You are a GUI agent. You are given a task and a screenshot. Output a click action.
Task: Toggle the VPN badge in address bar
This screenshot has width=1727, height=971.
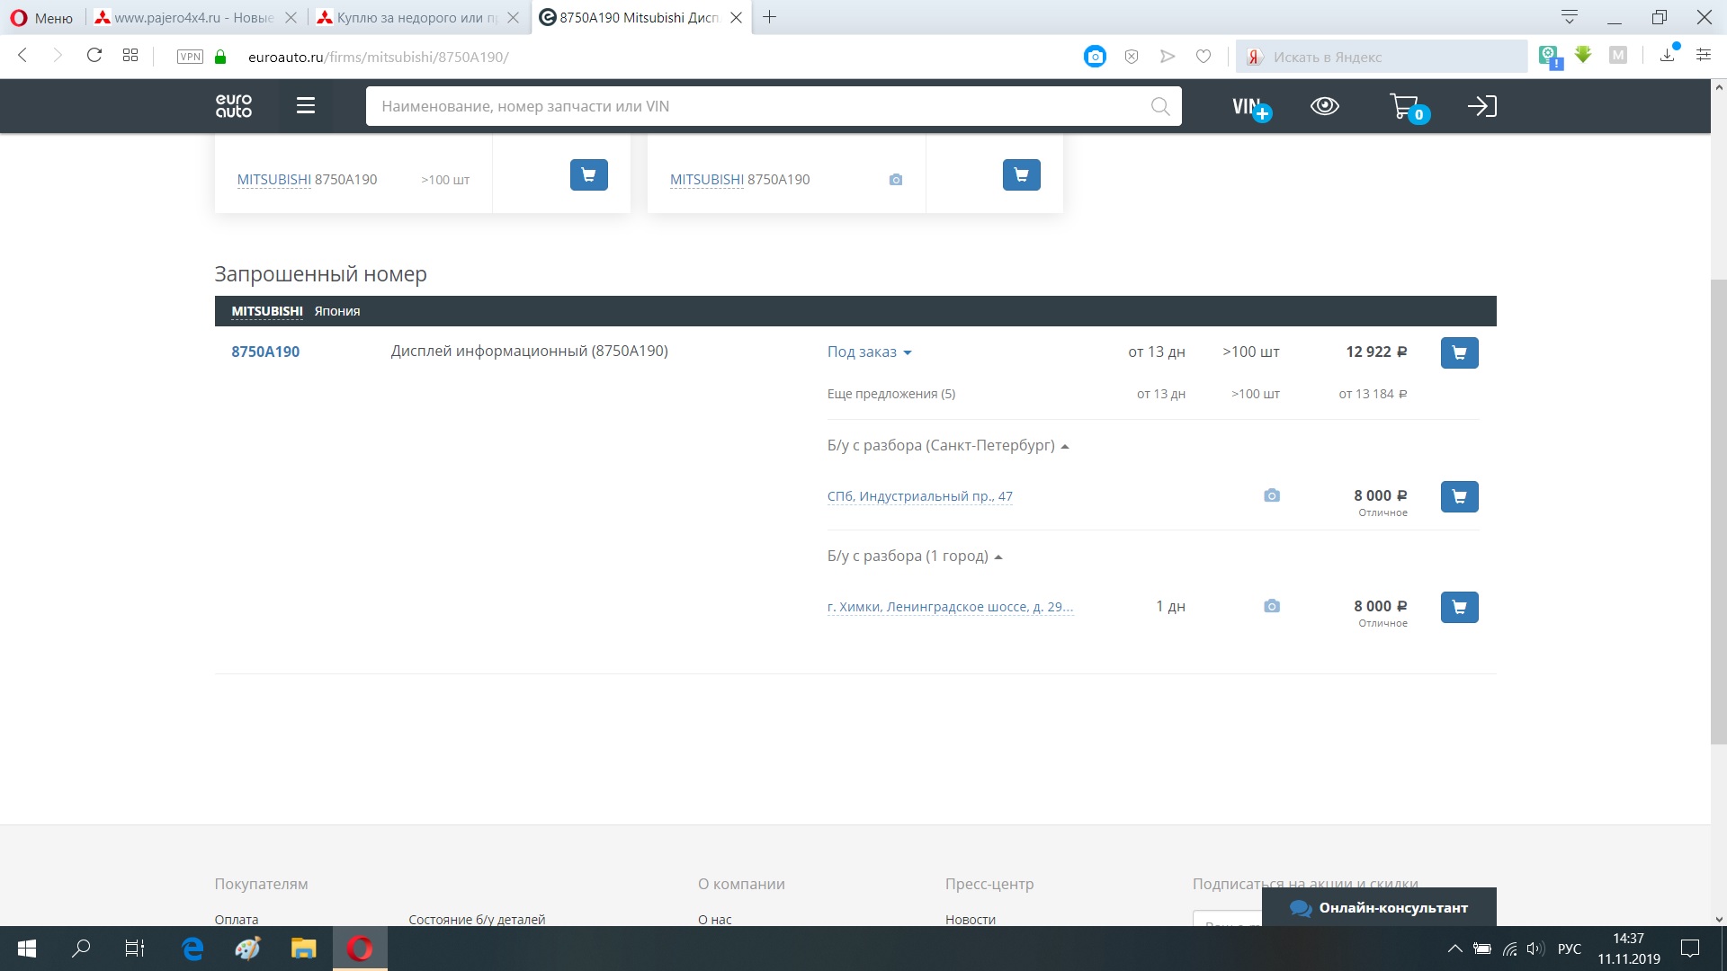[190, 57]
